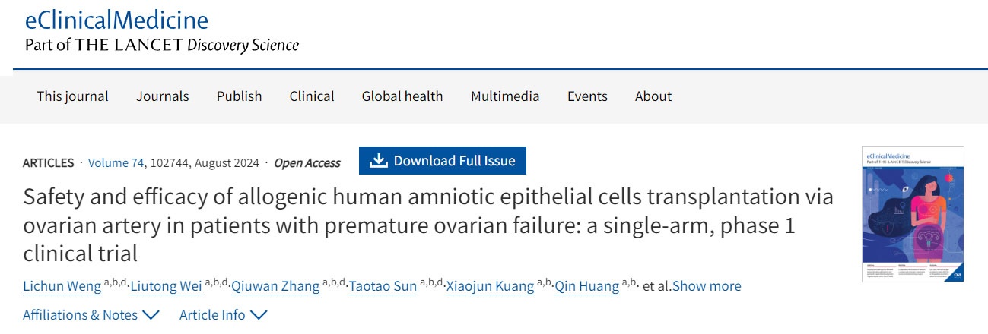Image resolution: width=988 pixels, height=334 pixels.
Task: Open the Volume 74 issue link
Action: [x=116, y=162]
